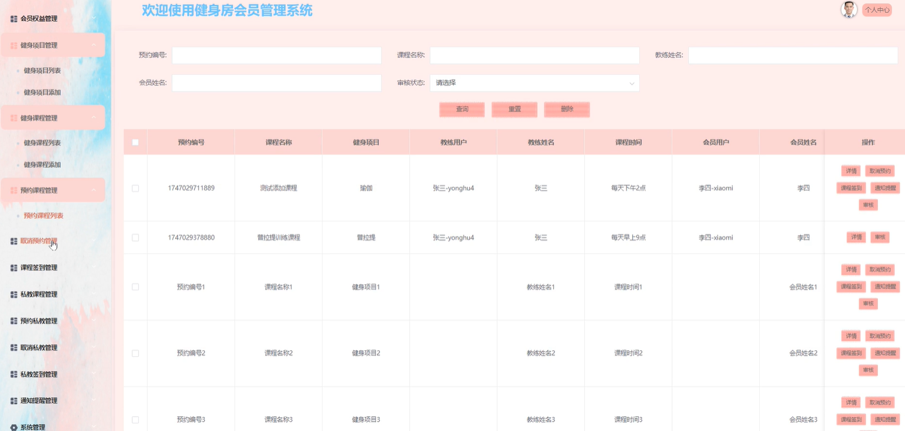Click 课程签到 for booking 1747029711889
Screen dimensions: 905x431
[x=851, y=188]
